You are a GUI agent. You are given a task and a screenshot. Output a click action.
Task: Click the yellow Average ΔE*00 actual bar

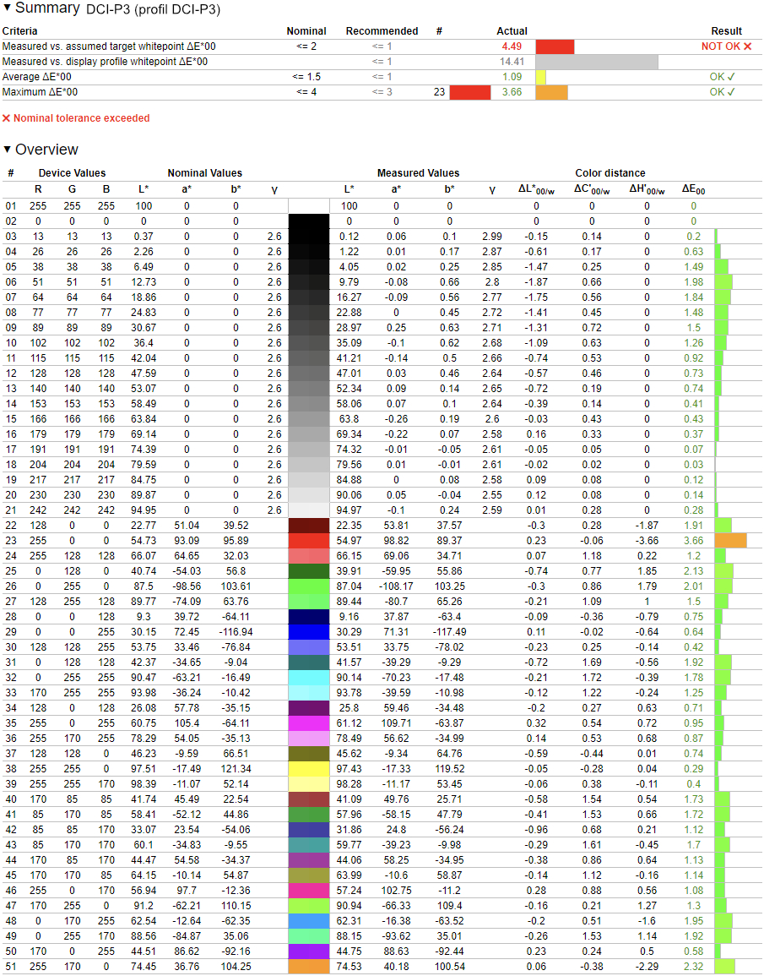(x=541, y=77)
